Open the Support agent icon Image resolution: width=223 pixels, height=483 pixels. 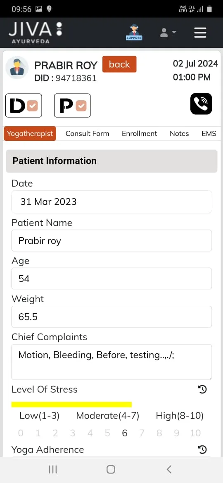[x=134, y=32]
